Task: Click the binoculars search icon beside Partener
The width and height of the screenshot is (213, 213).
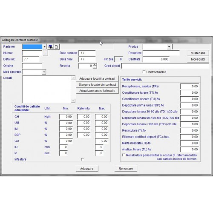Action: (x=50, y=47)
